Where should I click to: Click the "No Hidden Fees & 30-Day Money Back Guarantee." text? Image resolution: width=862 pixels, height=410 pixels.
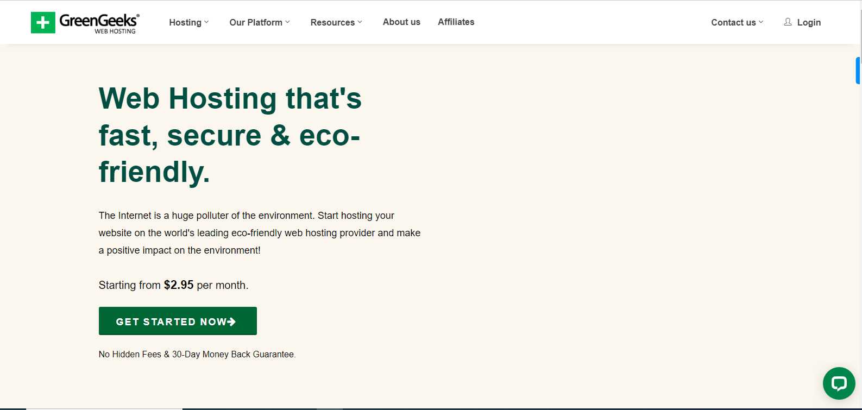coord(197,354)
